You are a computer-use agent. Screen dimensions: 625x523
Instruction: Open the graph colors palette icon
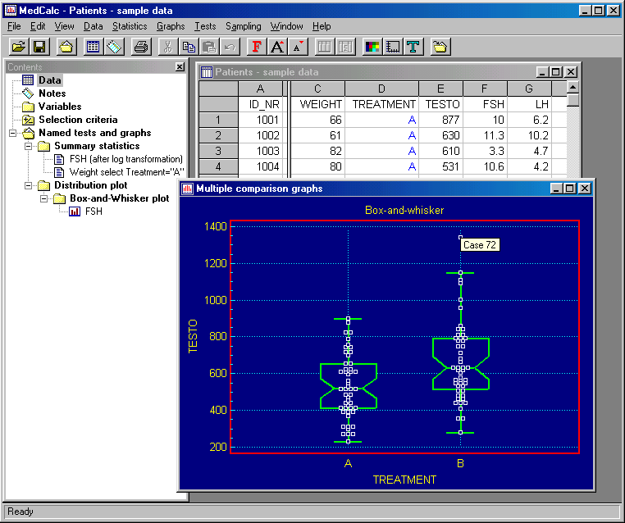372,47
